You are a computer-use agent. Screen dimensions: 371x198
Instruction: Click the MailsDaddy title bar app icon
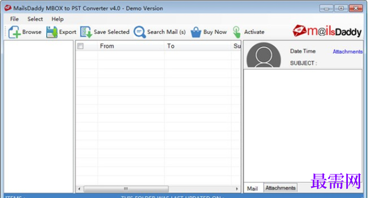tap(8, 8)
